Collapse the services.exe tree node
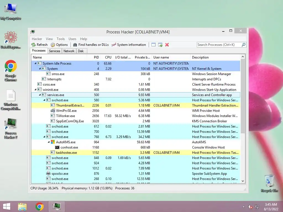The height and width of the screenshot is (212, 283). [40, 95]
